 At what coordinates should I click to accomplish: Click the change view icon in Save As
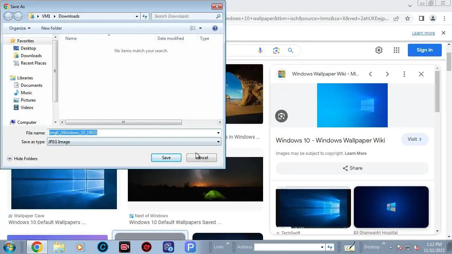pos(192,28)
